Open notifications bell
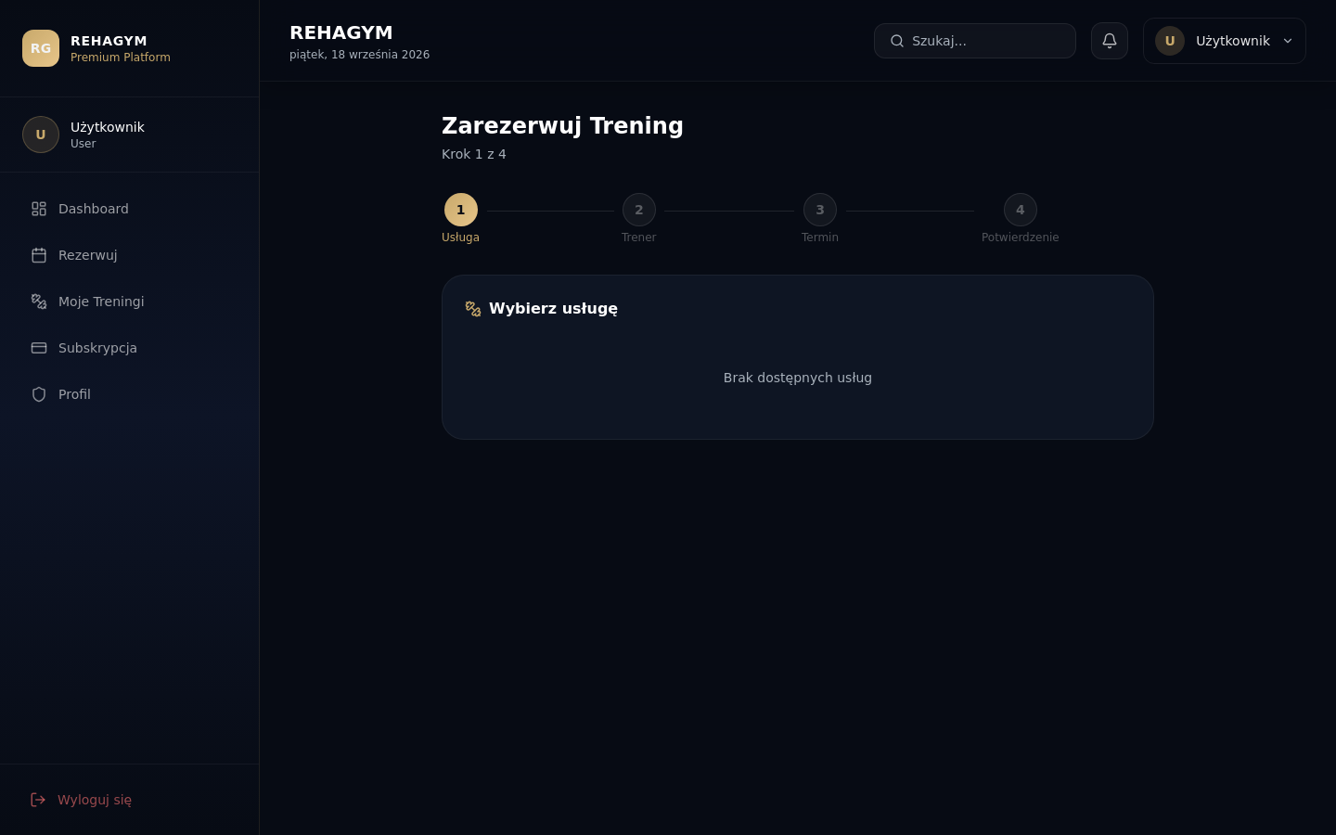 [1110, 41]
